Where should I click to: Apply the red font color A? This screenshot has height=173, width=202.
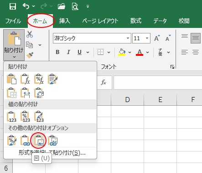tap(140, 52)
